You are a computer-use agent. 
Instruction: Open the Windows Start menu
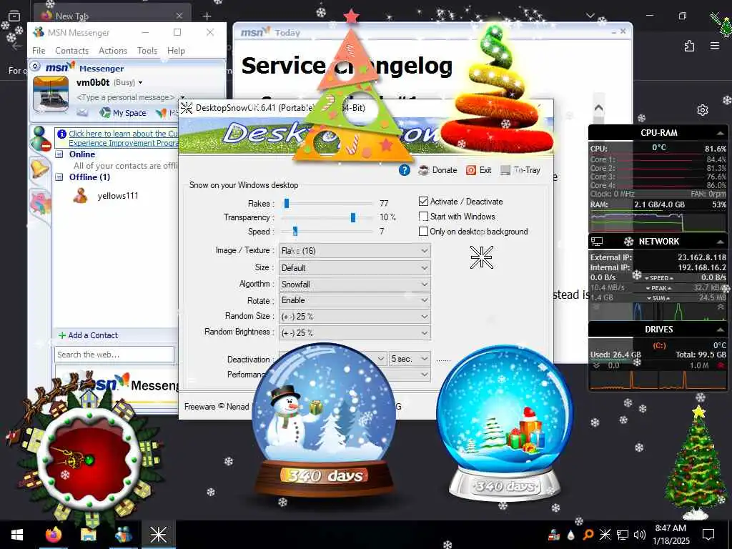click(17, 535)
